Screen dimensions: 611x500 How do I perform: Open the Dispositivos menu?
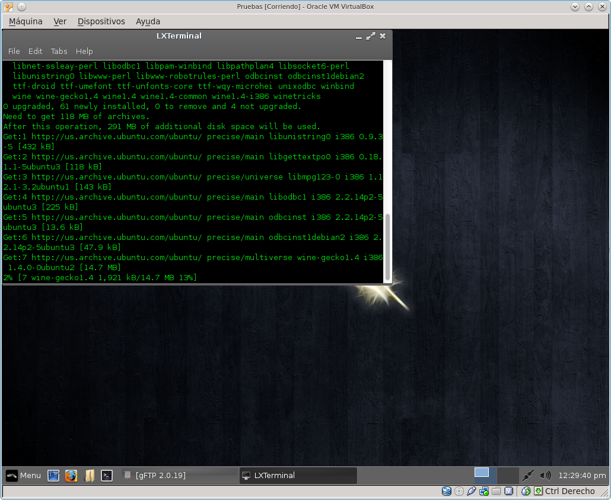(x=101, y=21)
